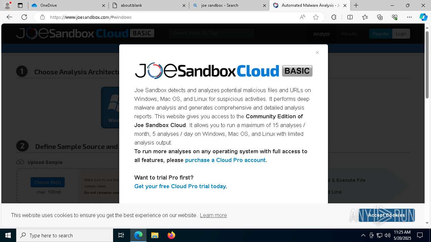Close the about:blank tab
The height and width of the screenshot is (242, 431).
pos(184,5)
